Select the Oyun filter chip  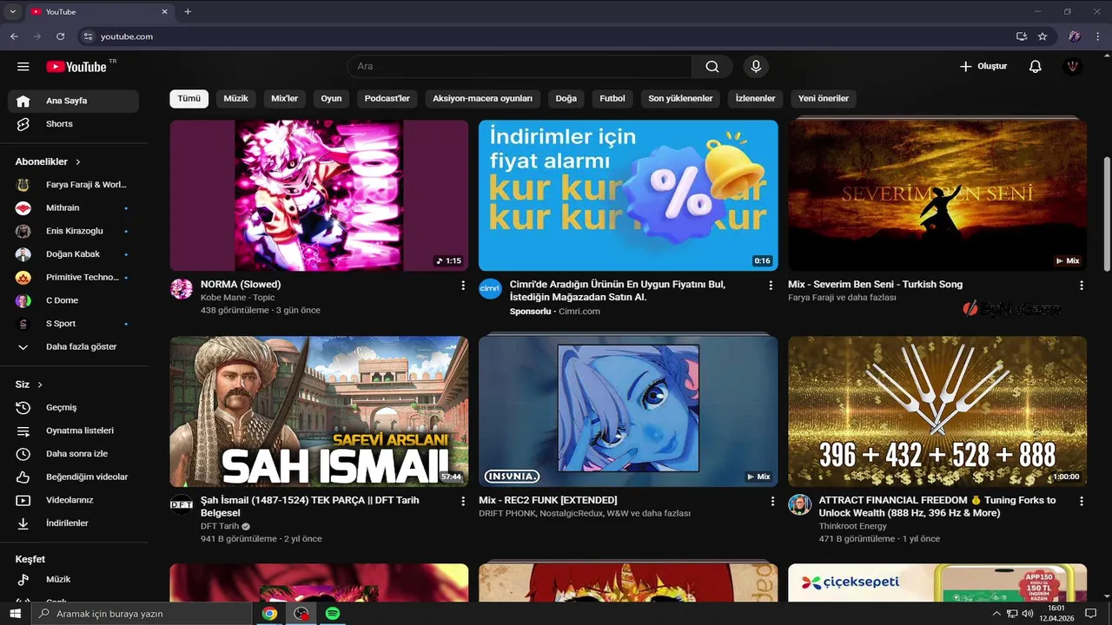click(x=331, y=99)
